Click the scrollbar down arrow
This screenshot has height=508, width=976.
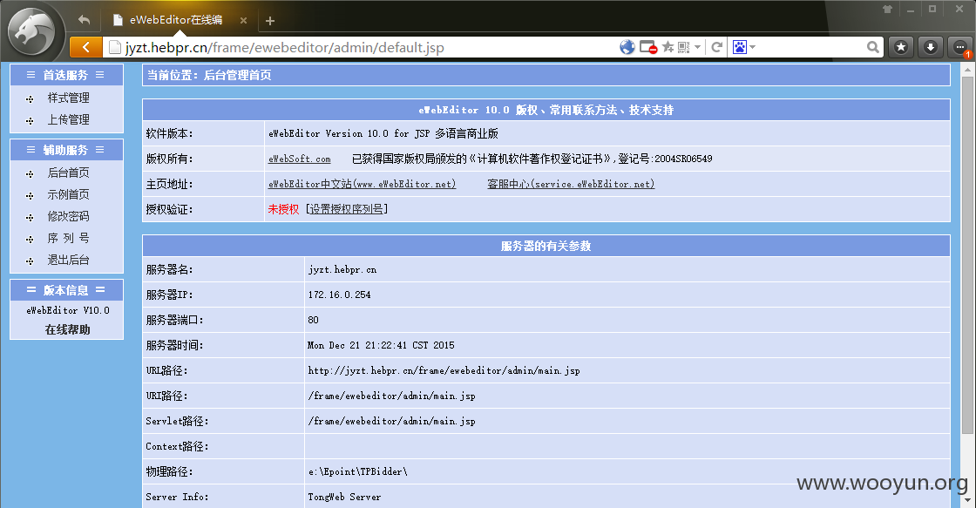967,500
